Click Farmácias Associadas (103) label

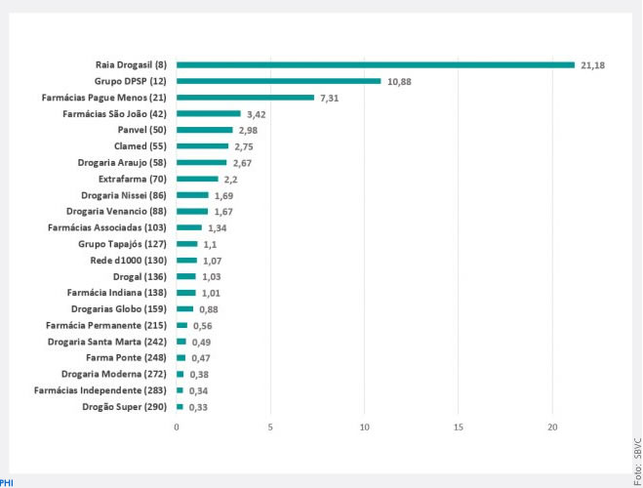click(107, 227)
